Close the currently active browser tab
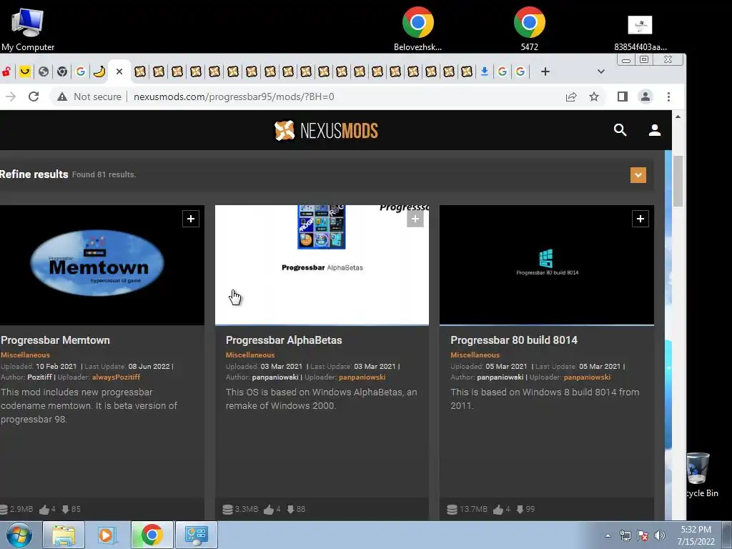Viewport: 732px width, 549px height. click(119, 71)
